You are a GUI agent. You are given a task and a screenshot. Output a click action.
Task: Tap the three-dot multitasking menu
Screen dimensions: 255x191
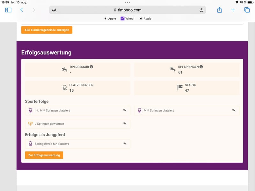pos(127,2)
